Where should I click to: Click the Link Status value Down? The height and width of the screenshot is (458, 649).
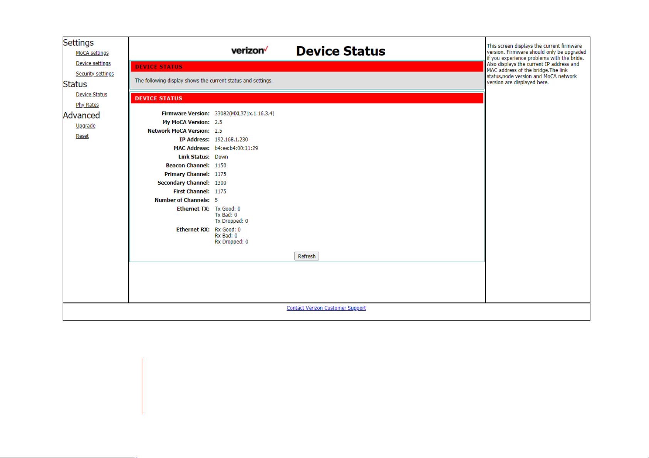pos(221,157)
